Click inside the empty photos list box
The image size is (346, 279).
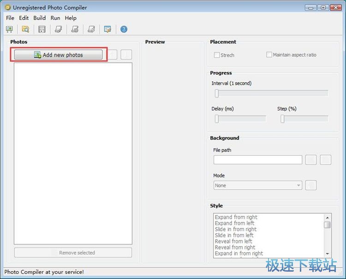click(x=73, y=153)
